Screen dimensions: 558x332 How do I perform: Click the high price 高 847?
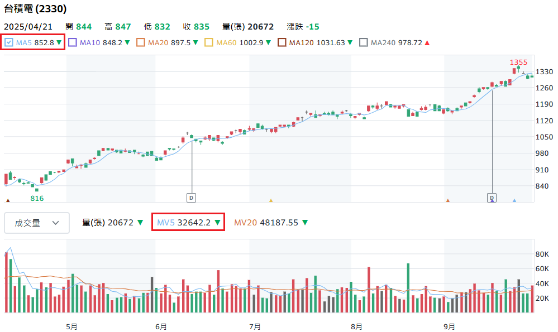coord(118,27)
